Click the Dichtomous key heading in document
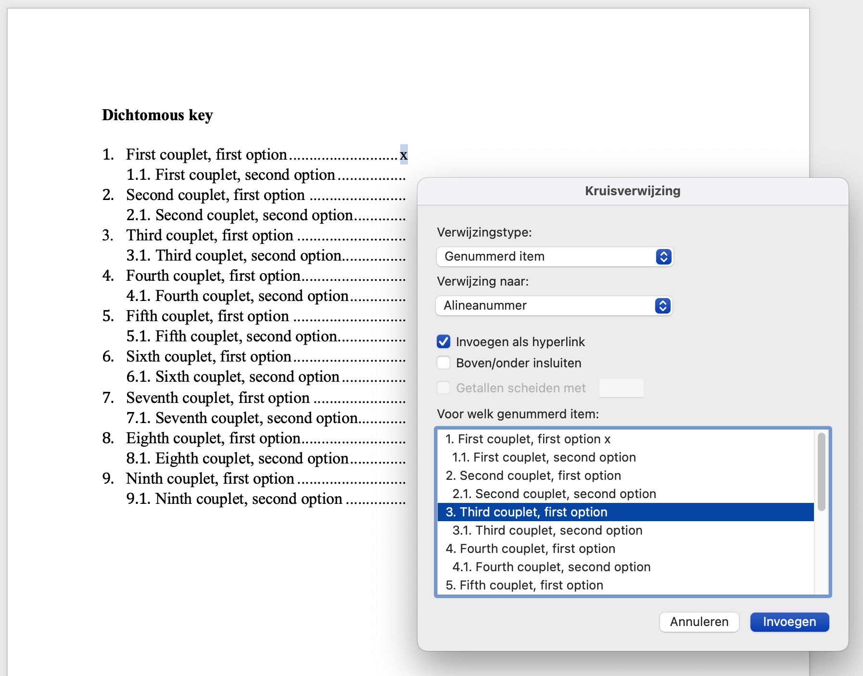The width and height of the screenshot is (863, 676). [x=157, y=115]
